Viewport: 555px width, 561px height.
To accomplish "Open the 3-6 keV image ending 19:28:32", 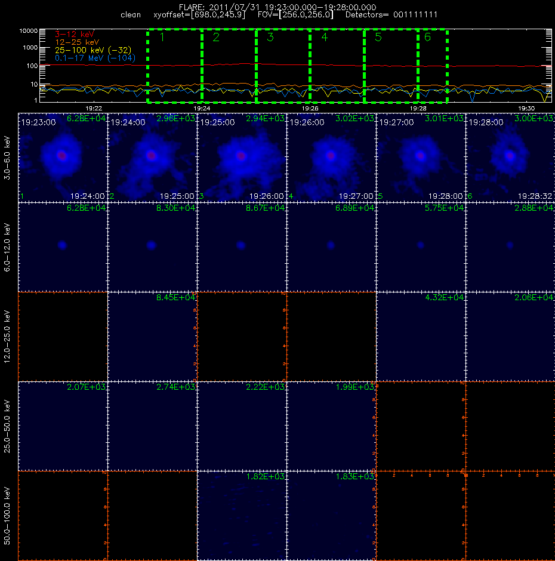I will point(510,158).
